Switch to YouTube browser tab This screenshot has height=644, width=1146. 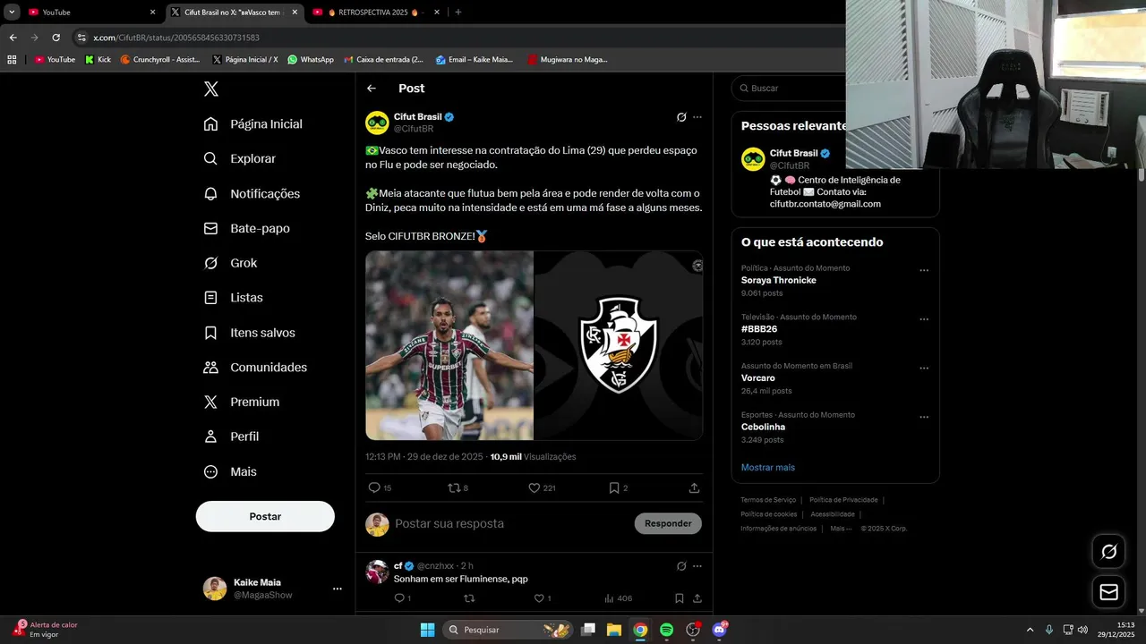90,12
